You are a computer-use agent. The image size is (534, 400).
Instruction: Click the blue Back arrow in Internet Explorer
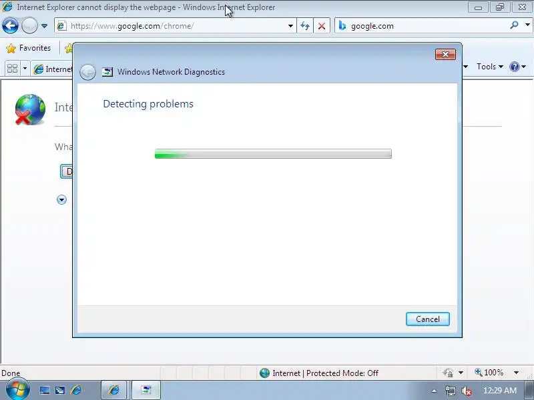click(x=10, y=26)
